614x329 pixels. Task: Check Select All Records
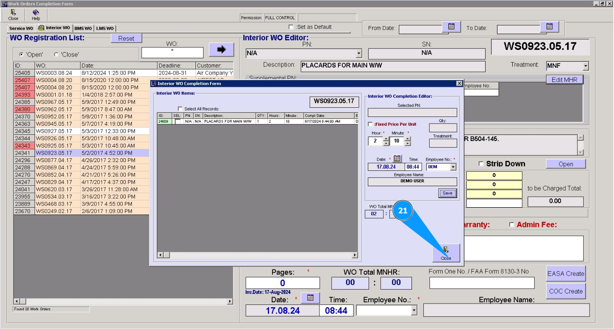180,109
